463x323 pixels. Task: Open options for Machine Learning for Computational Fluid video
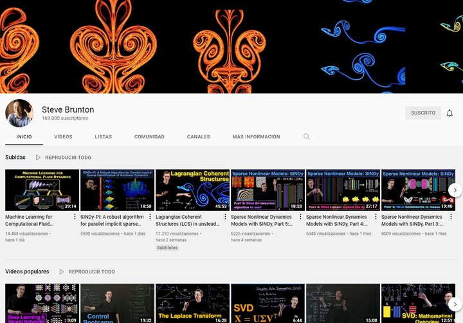(75, 217)
